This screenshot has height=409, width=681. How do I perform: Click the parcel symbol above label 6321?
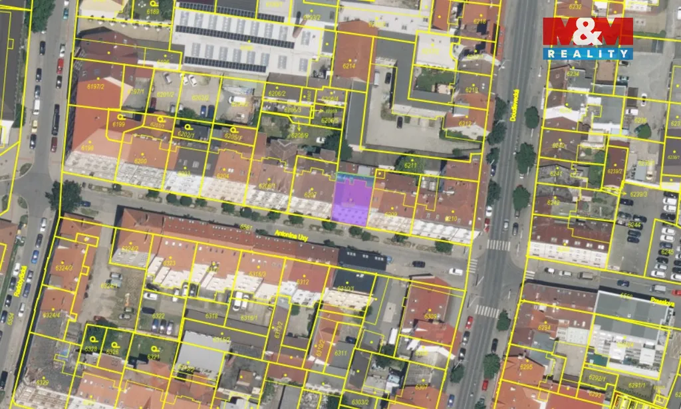[154, 348]
